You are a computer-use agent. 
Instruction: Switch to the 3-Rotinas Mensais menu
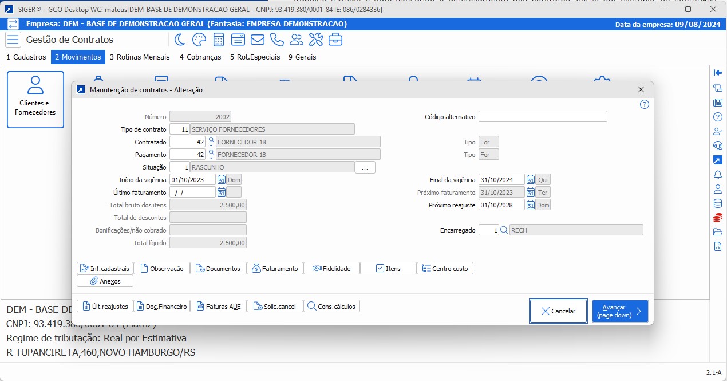tap(140, 57)
